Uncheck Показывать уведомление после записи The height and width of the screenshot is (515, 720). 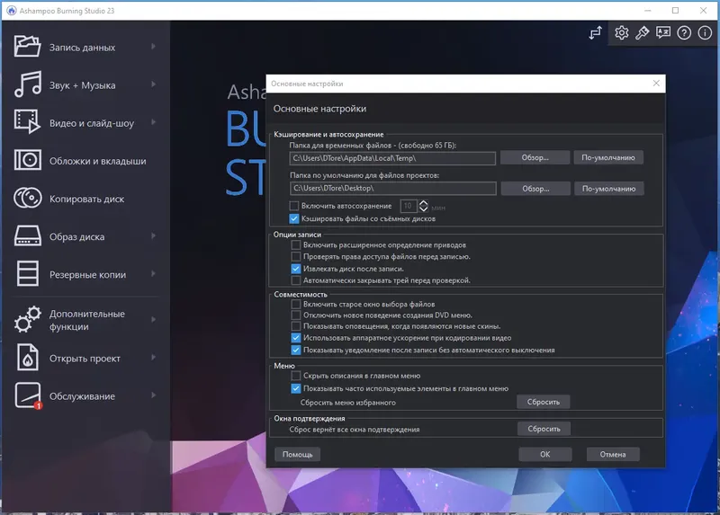(296, 350)
